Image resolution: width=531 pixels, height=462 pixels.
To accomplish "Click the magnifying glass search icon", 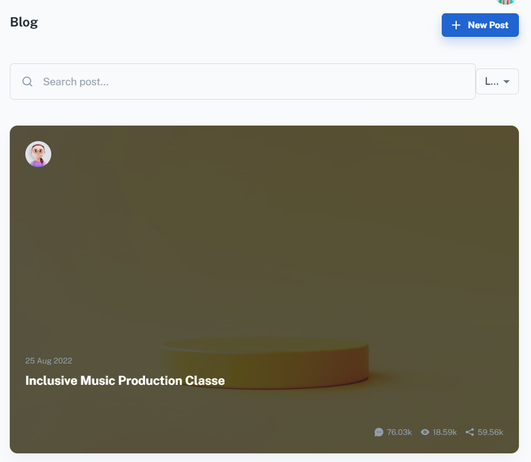I will [27, 81].
